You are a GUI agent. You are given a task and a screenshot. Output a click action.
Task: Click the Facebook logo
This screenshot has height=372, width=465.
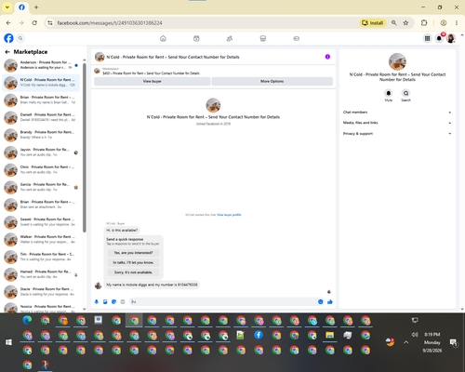[x=8, y=38]
